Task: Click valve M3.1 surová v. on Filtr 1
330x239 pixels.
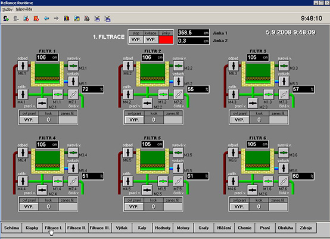Action: point(73,66)
